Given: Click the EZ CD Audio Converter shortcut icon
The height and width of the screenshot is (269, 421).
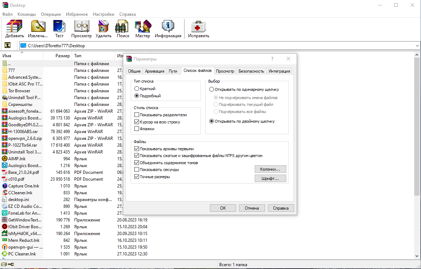Looking at the screenshot, I should (5, 206).
